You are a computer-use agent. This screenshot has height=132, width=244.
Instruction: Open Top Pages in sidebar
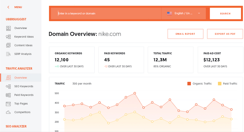tap(21, 104)
